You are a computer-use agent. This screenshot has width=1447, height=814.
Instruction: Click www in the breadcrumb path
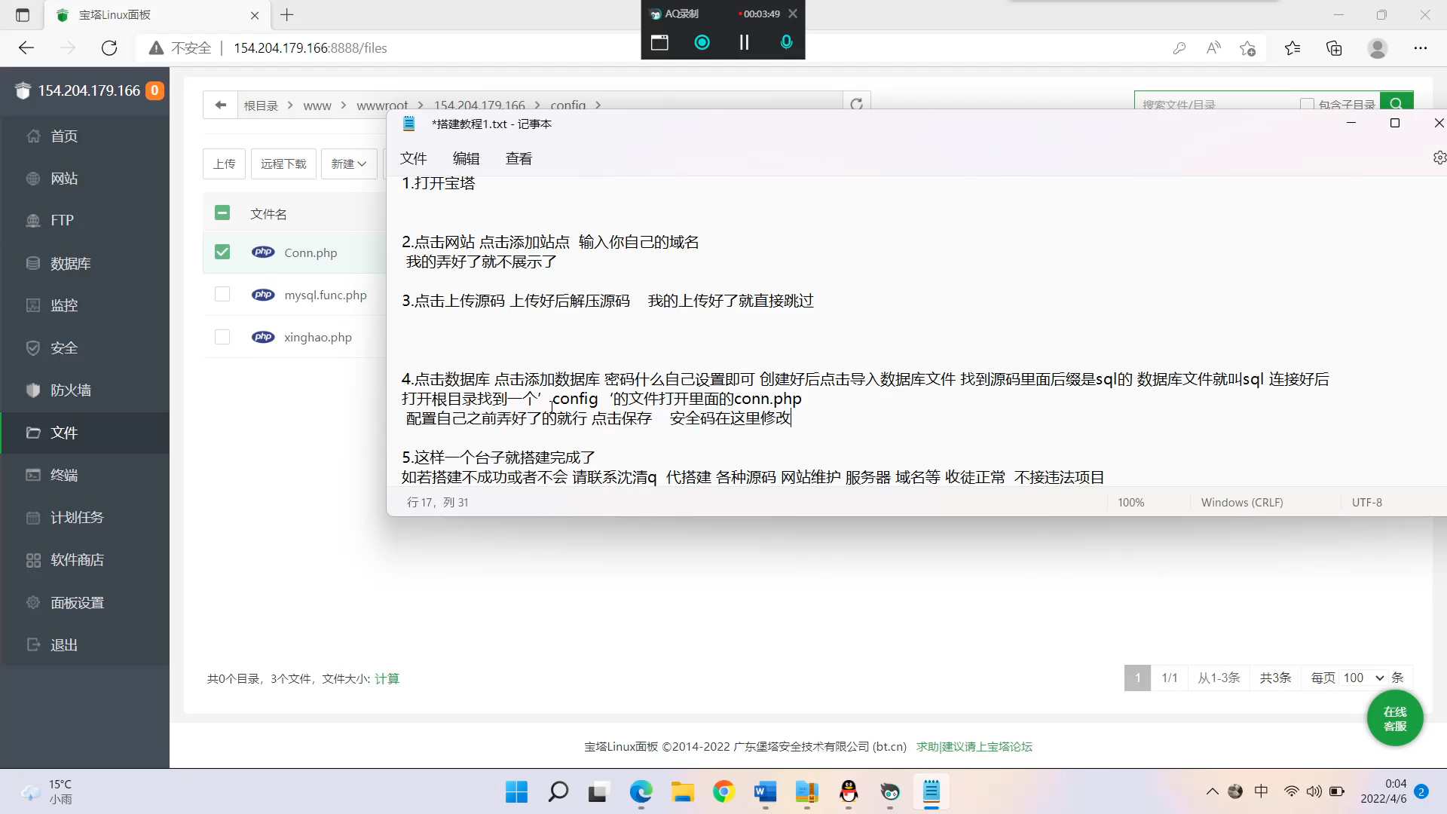[x=317, y=106]
